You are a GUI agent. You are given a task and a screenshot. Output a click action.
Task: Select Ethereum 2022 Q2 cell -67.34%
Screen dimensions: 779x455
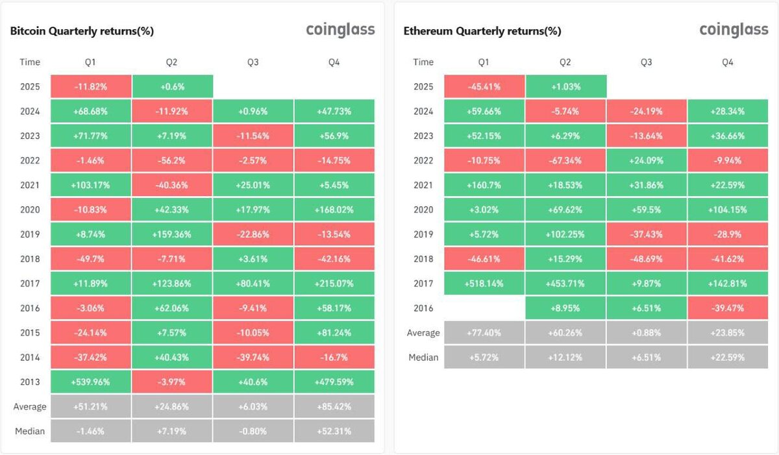565,160
